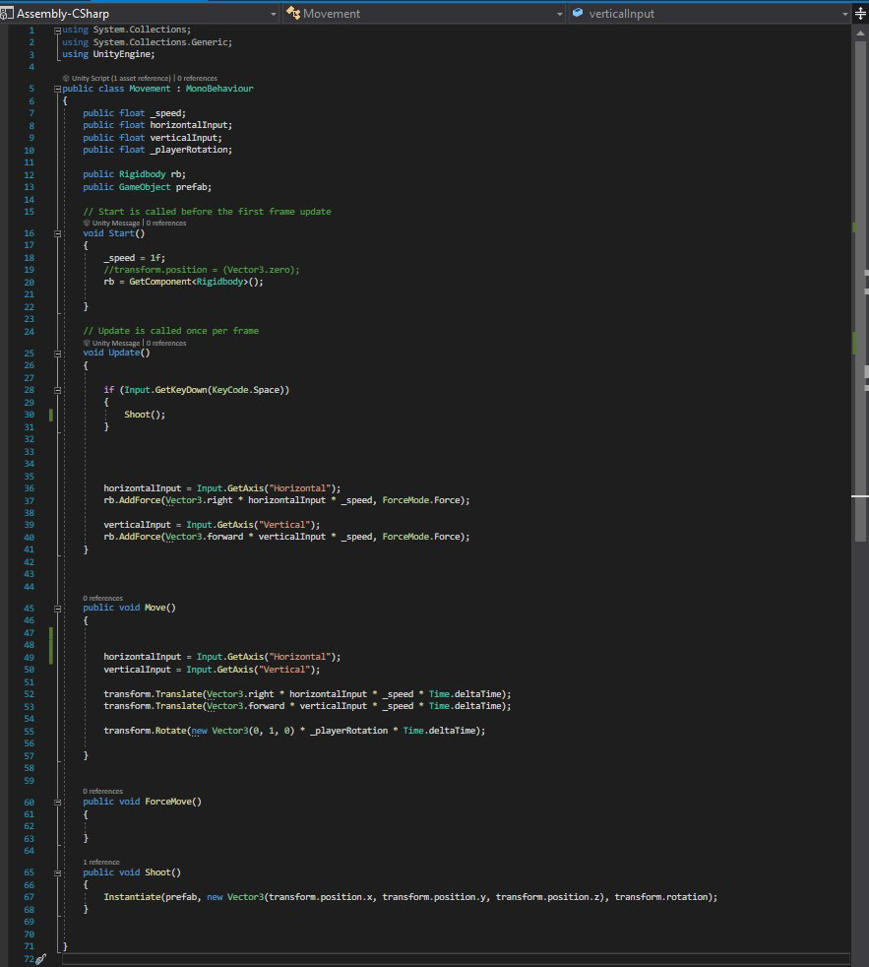The image size is (869, 967).
Task: Click the Movement class icon in navigation bar
Action: point(293,13)
